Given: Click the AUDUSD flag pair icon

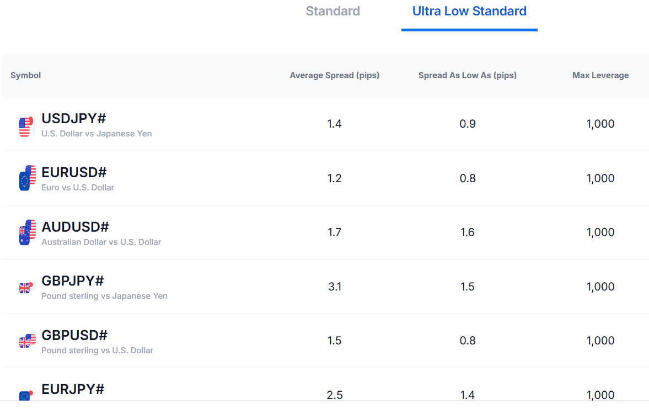Looking at the screenshot, I should click(27, 232).
